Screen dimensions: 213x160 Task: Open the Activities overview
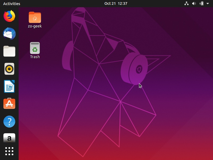(x=12, y=4)
